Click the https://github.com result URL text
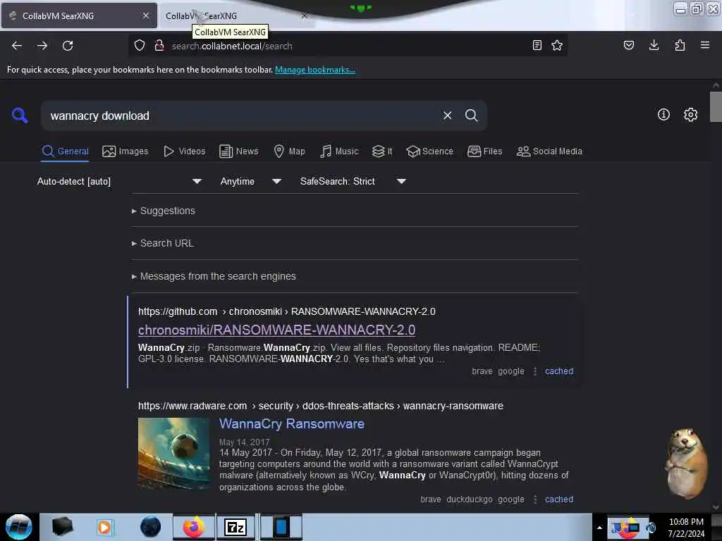 pyautogui.click(x=178, y=311)
